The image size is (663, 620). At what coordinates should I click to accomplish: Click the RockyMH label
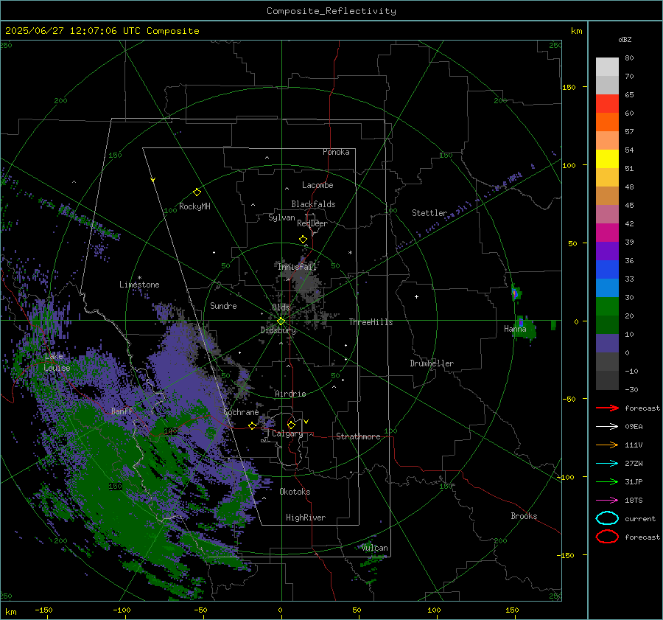click(194, 206)
